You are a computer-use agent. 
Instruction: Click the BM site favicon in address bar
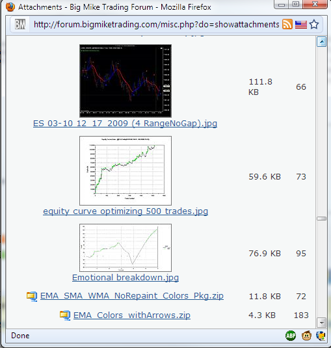(20, 25)
